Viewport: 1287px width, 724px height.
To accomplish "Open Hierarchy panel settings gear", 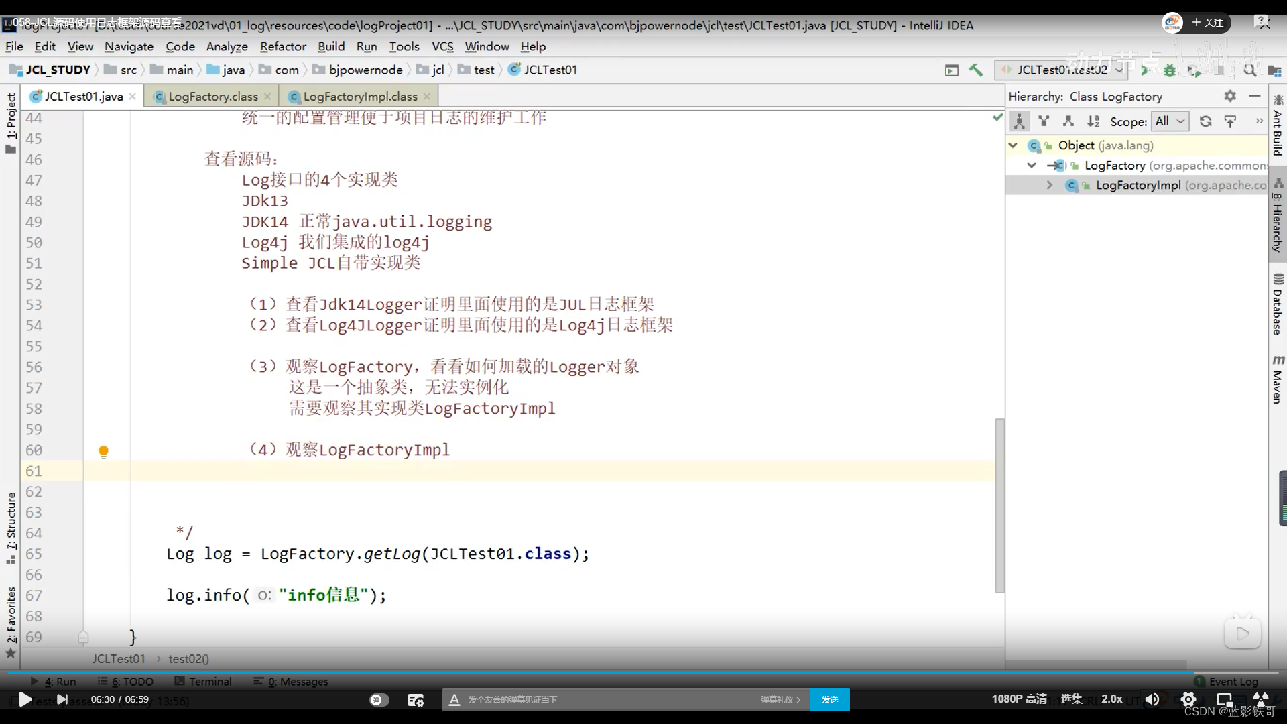I will [x=1229, y=96].
